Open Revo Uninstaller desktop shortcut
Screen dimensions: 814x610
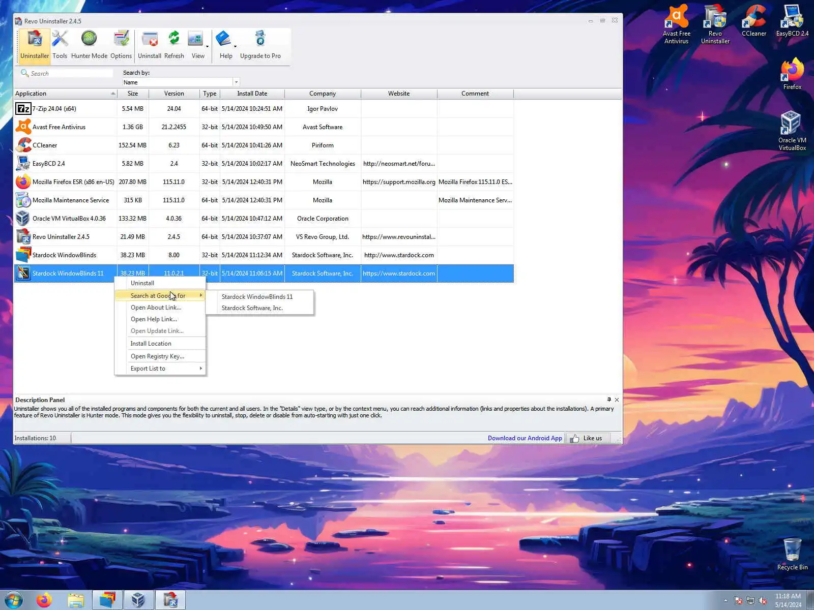tap(715, 24)
